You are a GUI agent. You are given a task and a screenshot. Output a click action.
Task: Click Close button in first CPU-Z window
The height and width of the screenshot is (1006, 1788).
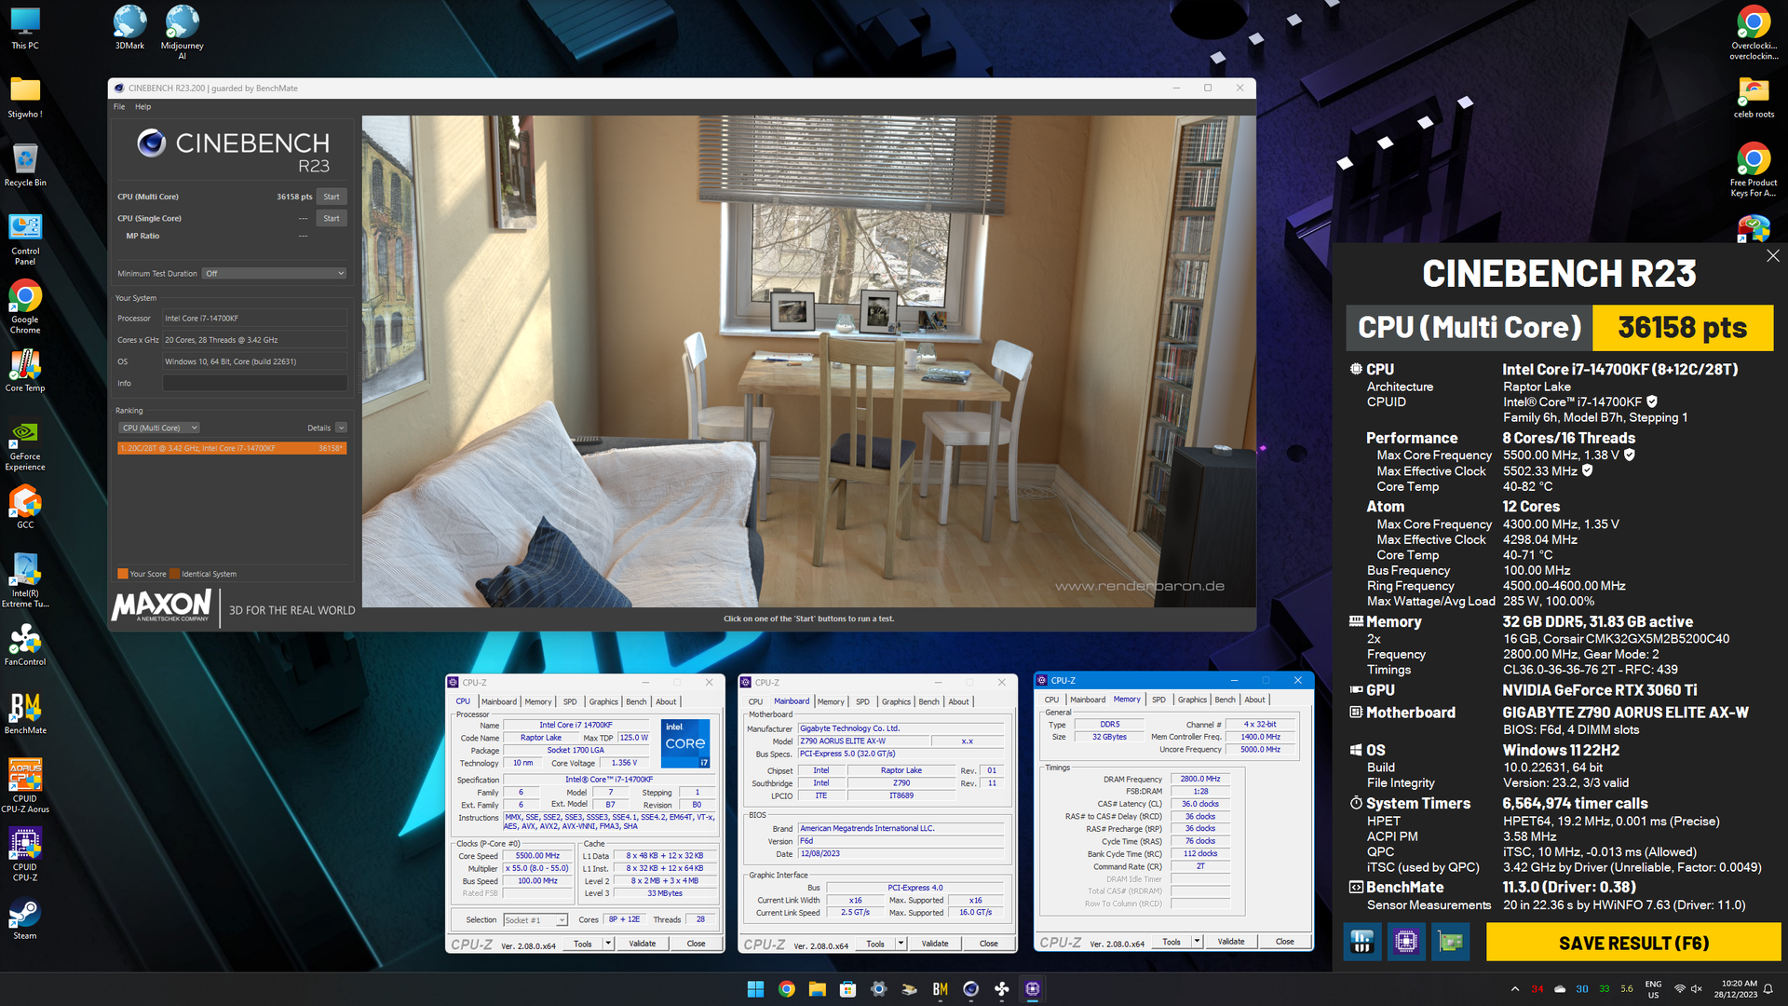(x=697, y=944)
